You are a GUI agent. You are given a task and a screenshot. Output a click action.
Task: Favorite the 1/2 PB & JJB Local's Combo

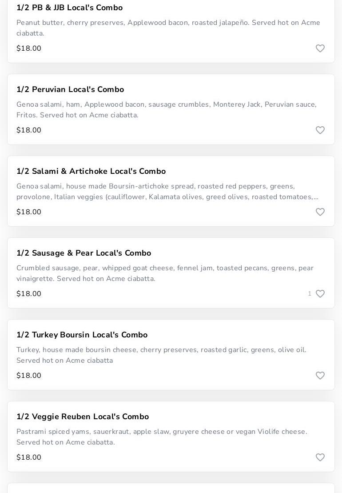pos(320,48)
